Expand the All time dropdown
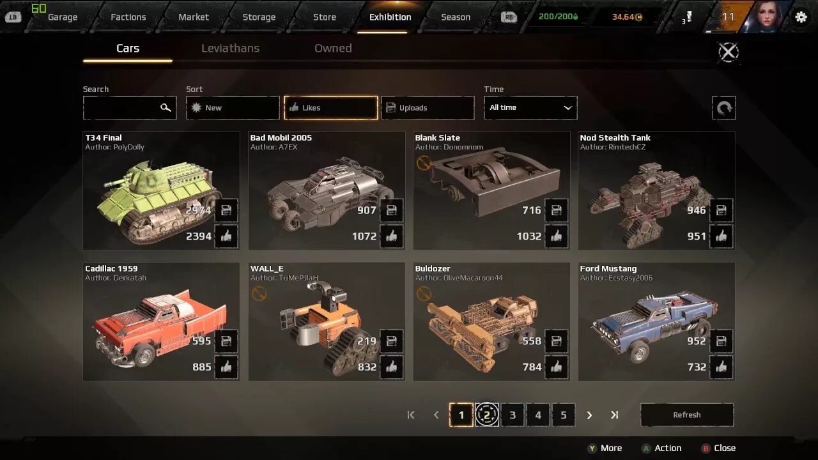This screenshot has width=818, height=460. [530, 108]
